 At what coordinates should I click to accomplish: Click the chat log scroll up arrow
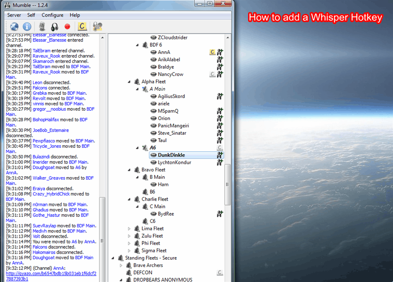[x=102, y=38]
